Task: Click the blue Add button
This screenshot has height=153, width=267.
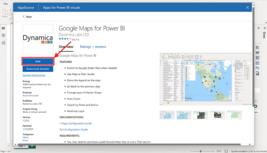Action: coord(38,61)
